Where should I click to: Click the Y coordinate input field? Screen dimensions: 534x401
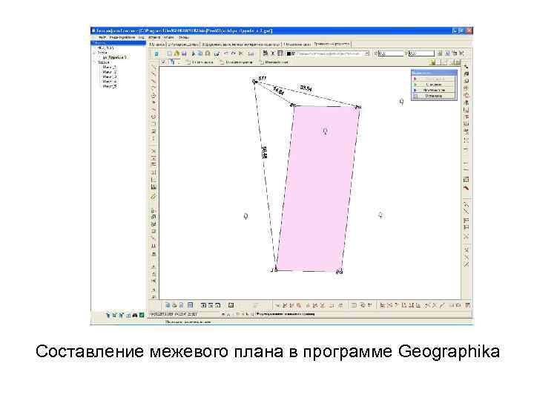(x=421, y=53)
